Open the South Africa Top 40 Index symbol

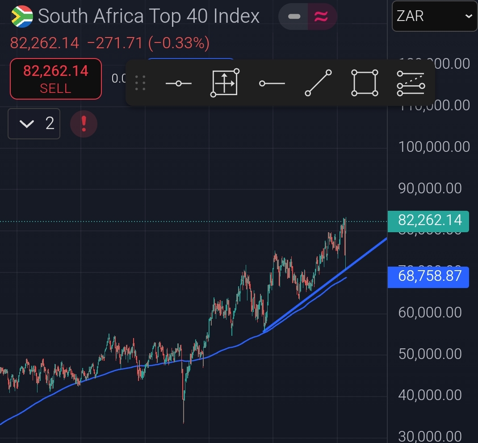tap(149, 17)
